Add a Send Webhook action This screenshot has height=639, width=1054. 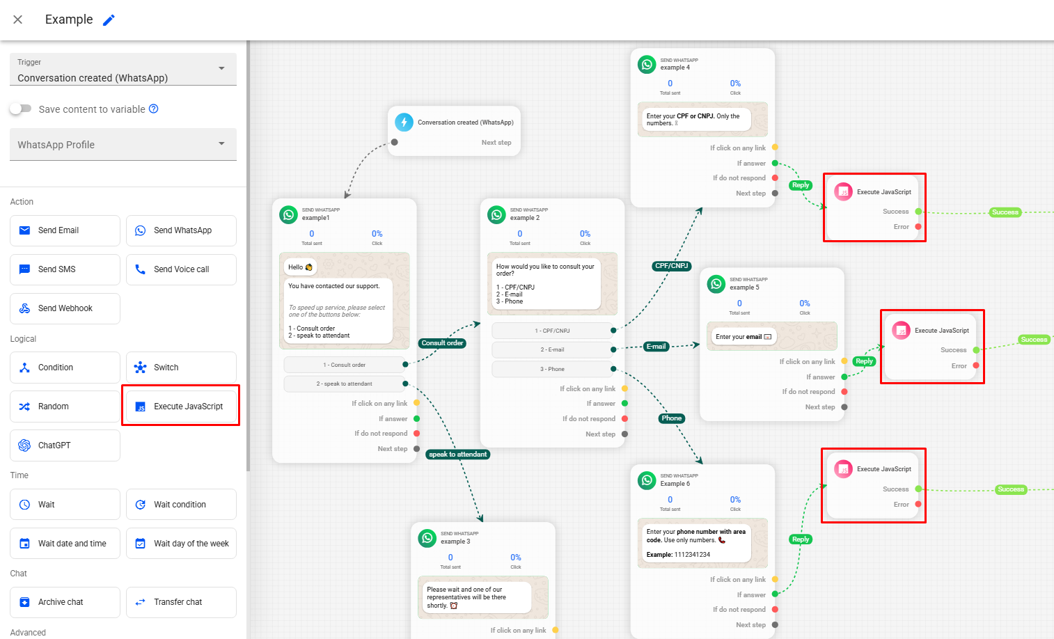click(x=65, y=308)
